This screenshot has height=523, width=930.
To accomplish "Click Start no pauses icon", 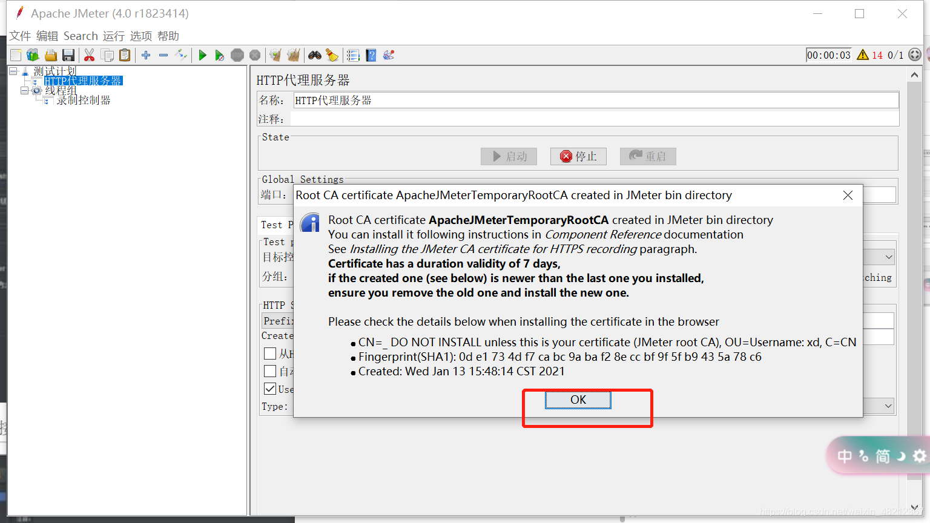I will (x=220, y=55).
